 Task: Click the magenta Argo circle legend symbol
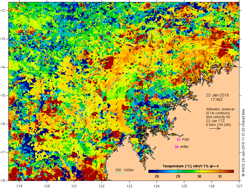pyautogui.click(x=178, y=139)
